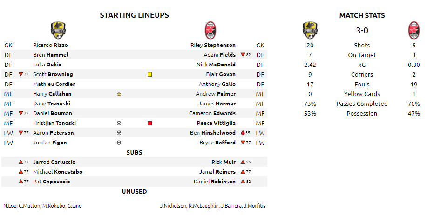Click the Spirit FC logo in match stats
The width and height of the screenshot is (434, 215).
[310, 30]
